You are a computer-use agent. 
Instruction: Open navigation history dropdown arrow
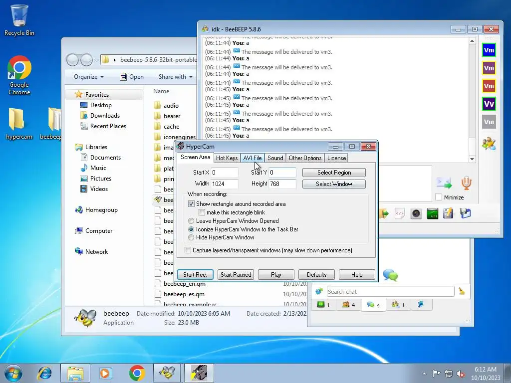pyautogui.click(x=96, y=60)
